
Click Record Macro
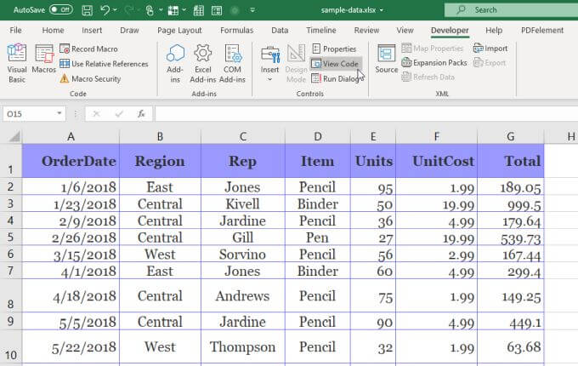click(89, 49)
